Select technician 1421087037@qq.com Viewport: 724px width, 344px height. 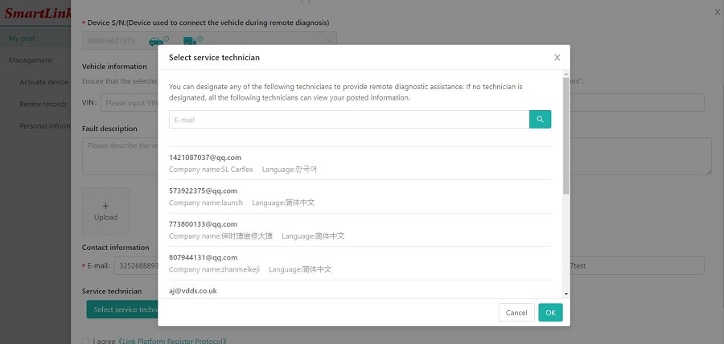pos(205,158)
